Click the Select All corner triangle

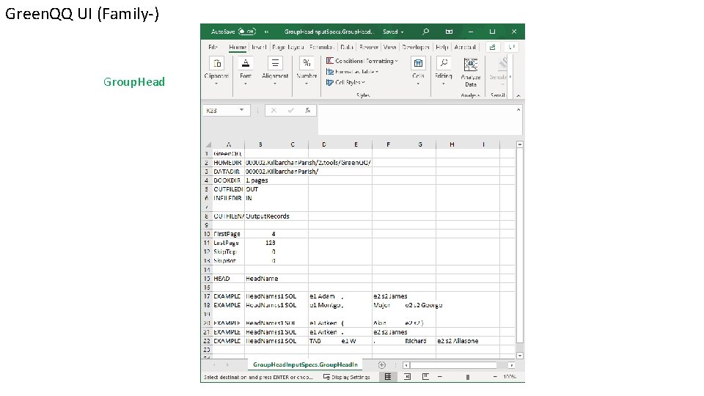[208, 144]
